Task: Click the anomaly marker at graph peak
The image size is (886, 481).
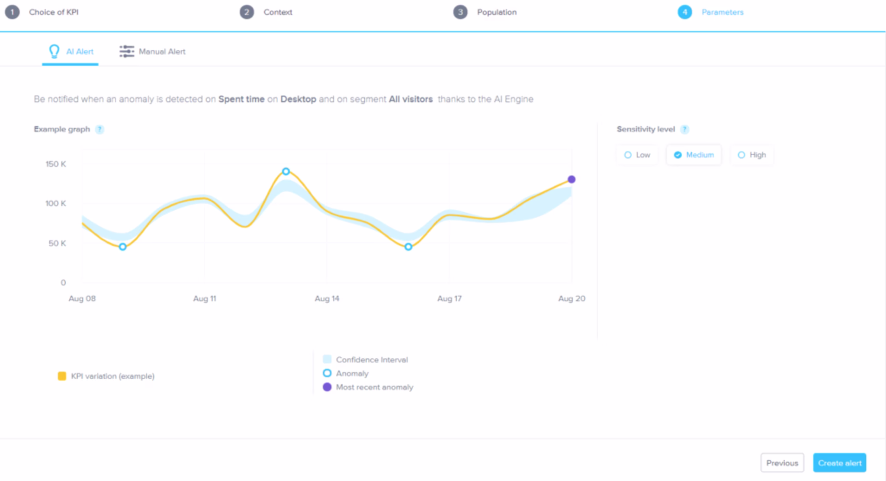Action: point(286,172)
